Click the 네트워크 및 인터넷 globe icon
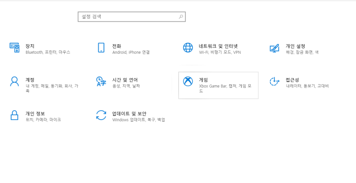The height and width of the screenshot is (183, 356). [188, 48]
